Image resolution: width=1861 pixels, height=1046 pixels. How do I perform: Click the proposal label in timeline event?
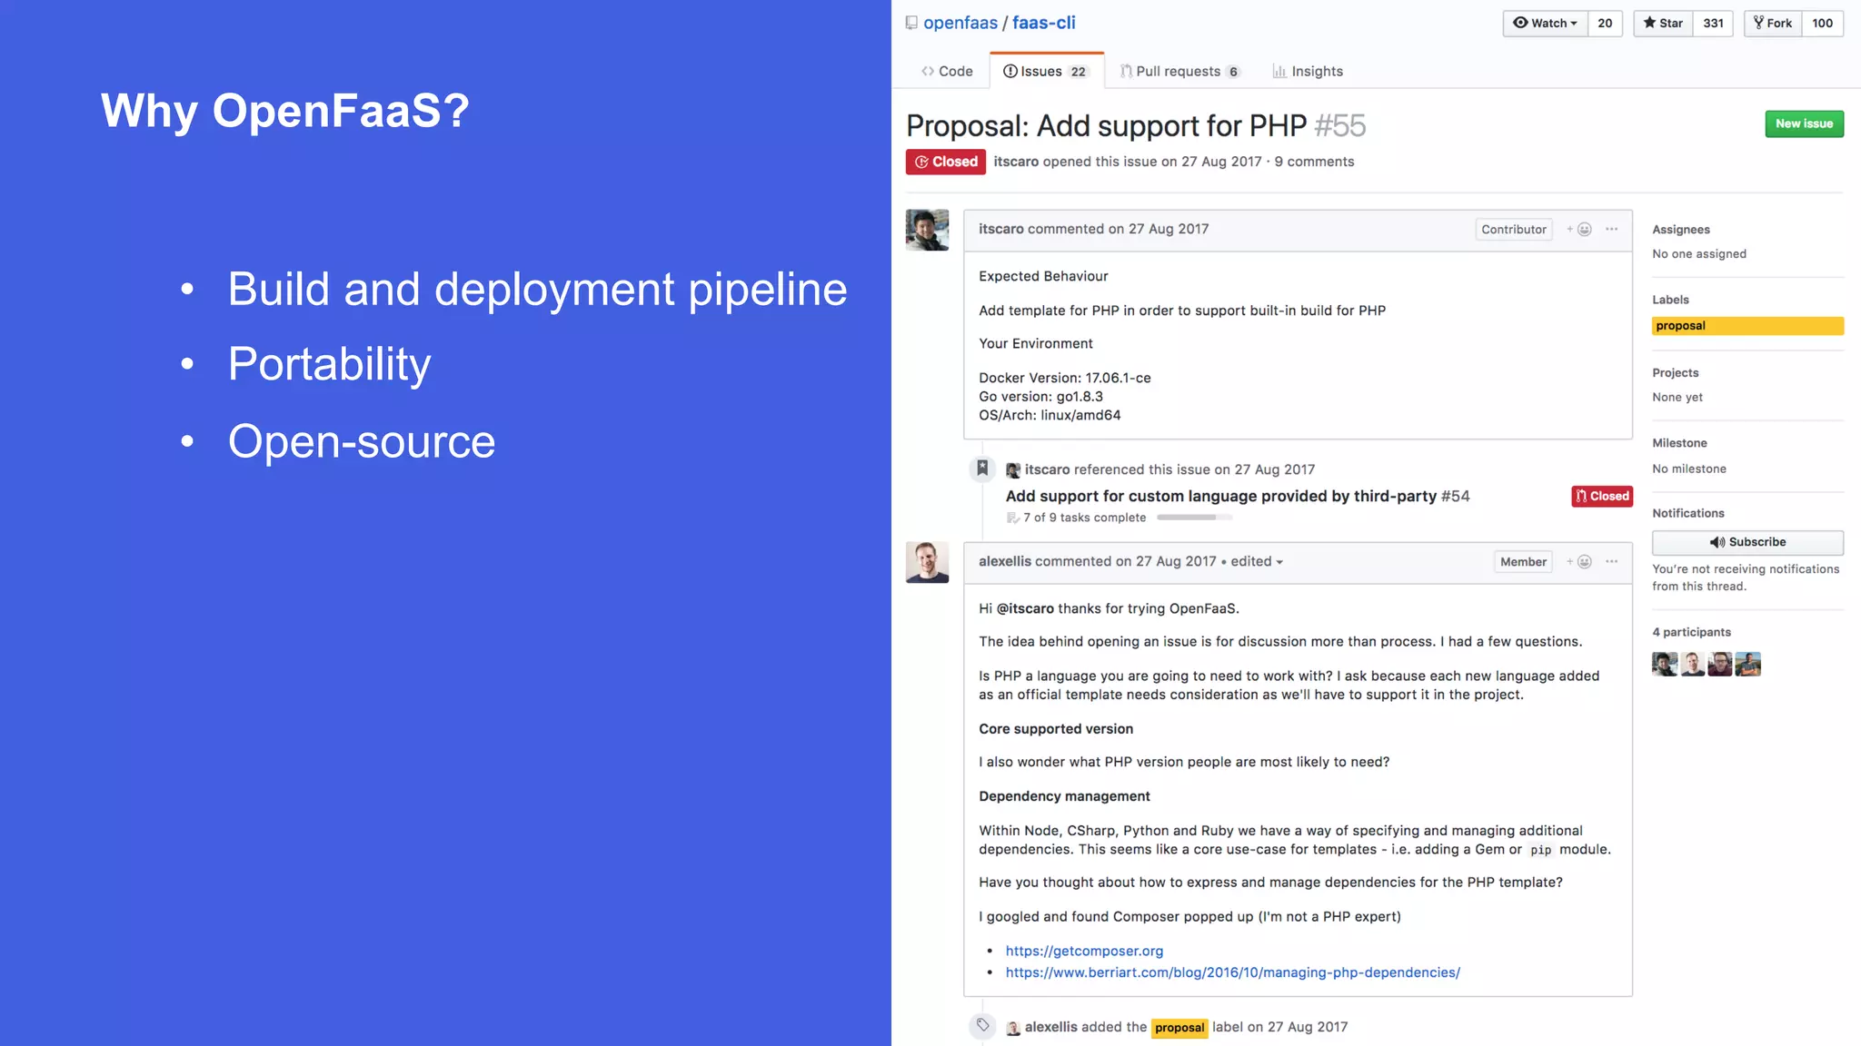(x=1179, y=1028)
